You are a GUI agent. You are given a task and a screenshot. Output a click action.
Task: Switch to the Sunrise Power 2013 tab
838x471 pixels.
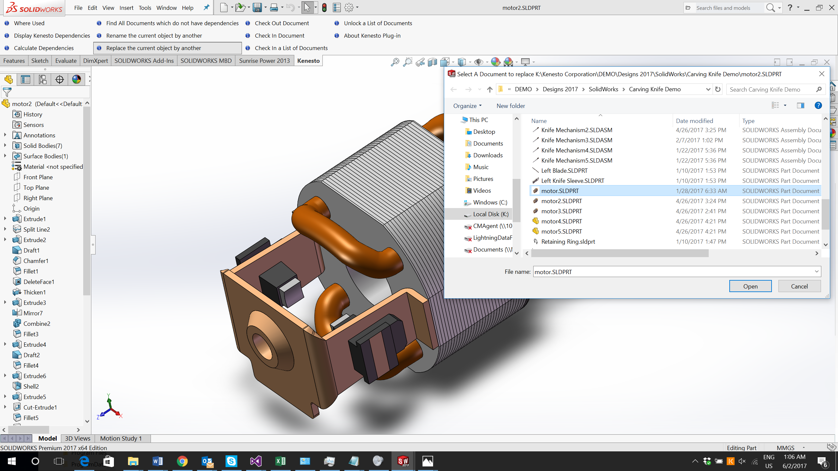264,61
